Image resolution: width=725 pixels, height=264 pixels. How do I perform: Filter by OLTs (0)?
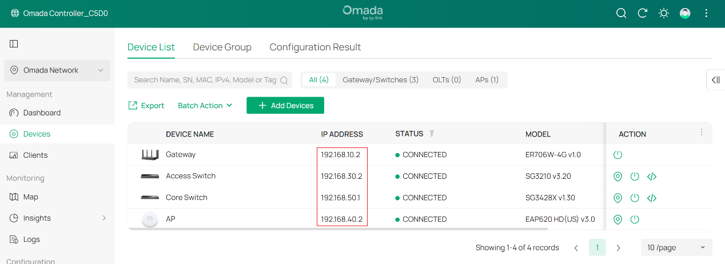[447, 80]
